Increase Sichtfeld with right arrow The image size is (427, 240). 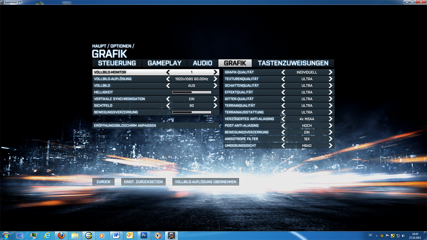(215, 105)
